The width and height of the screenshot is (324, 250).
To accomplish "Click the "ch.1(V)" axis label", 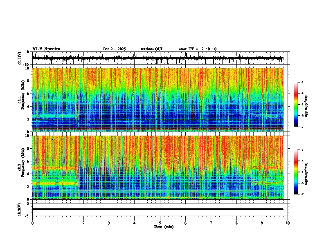I will point(20,58).
